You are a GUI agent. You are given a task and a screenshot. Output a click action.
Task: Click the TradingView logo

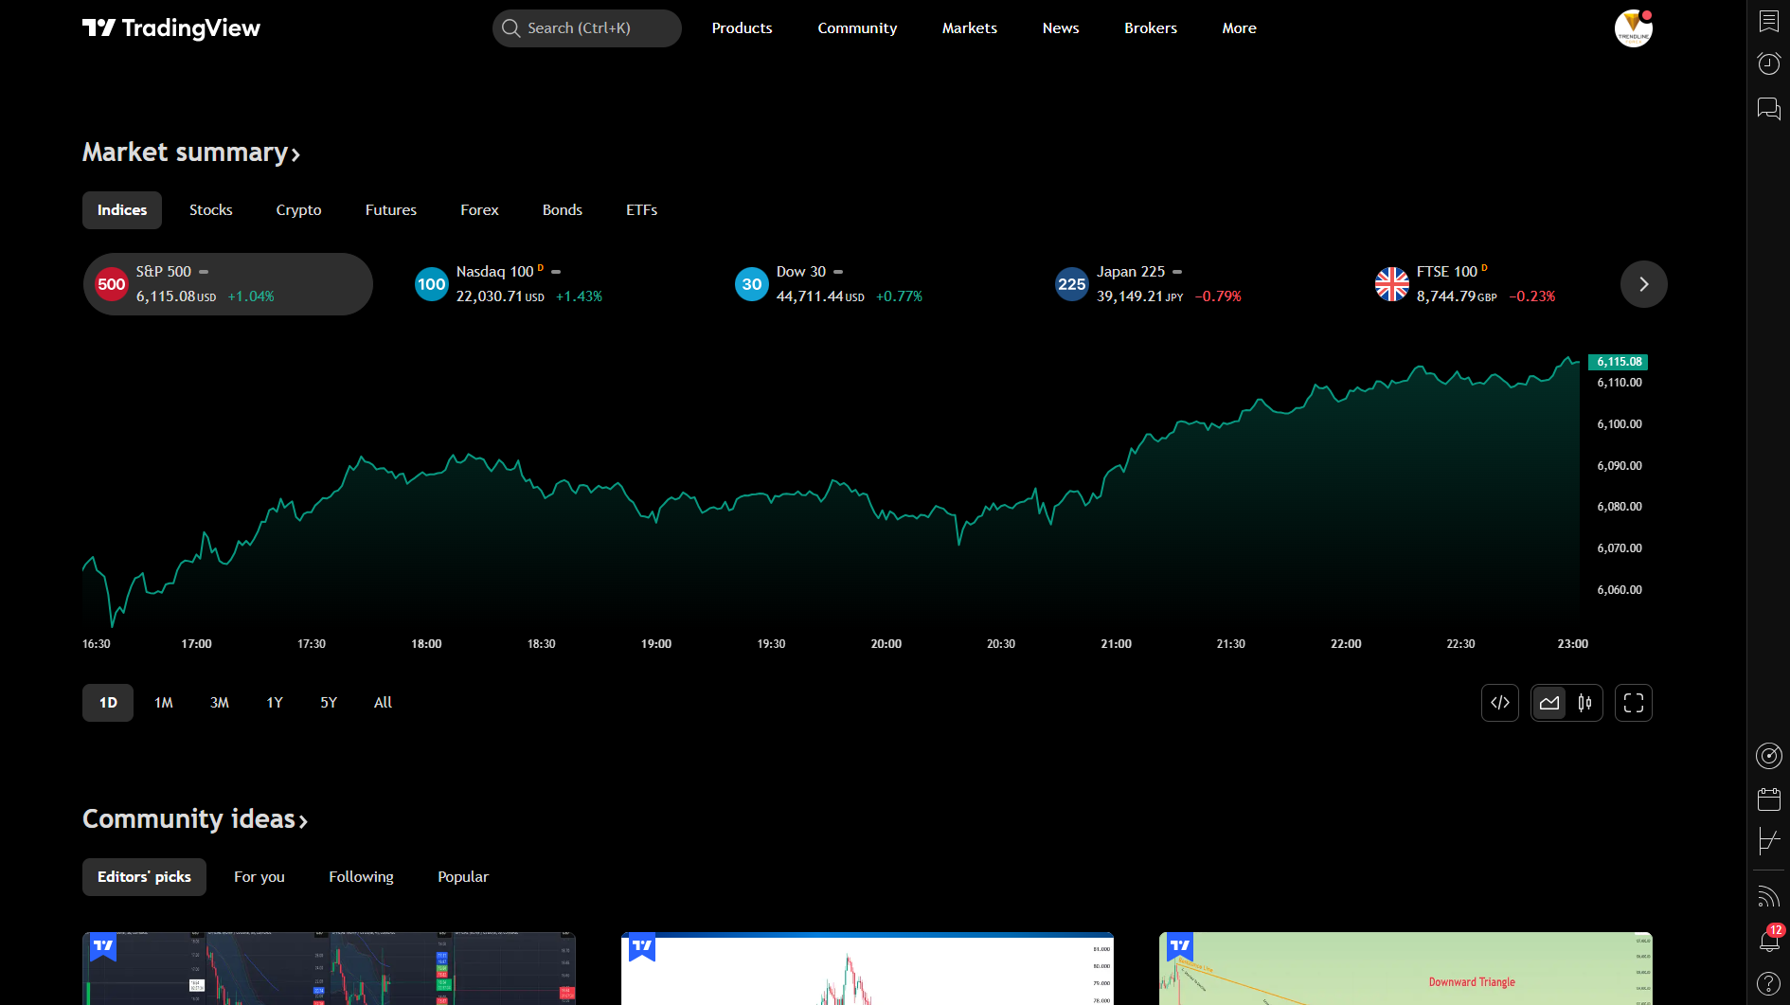[171, 28]
